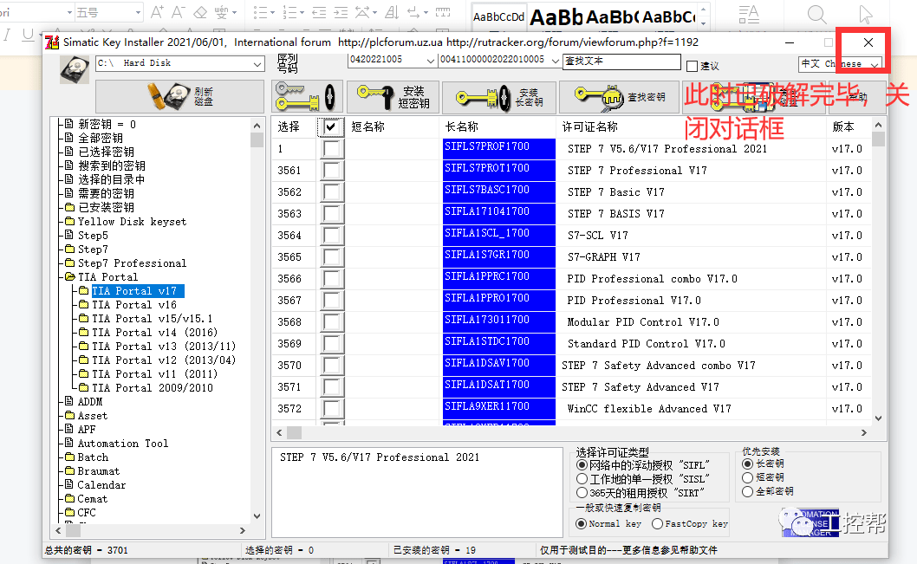Check the box for STEP 7 Basic V17 row
This screenshot has height=564, width=917.
[x=331, y=191]
